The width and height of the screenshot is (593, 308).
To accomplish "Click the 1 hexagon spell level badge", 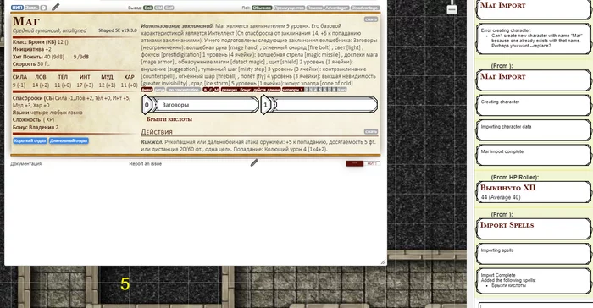I will click(265, 105).
